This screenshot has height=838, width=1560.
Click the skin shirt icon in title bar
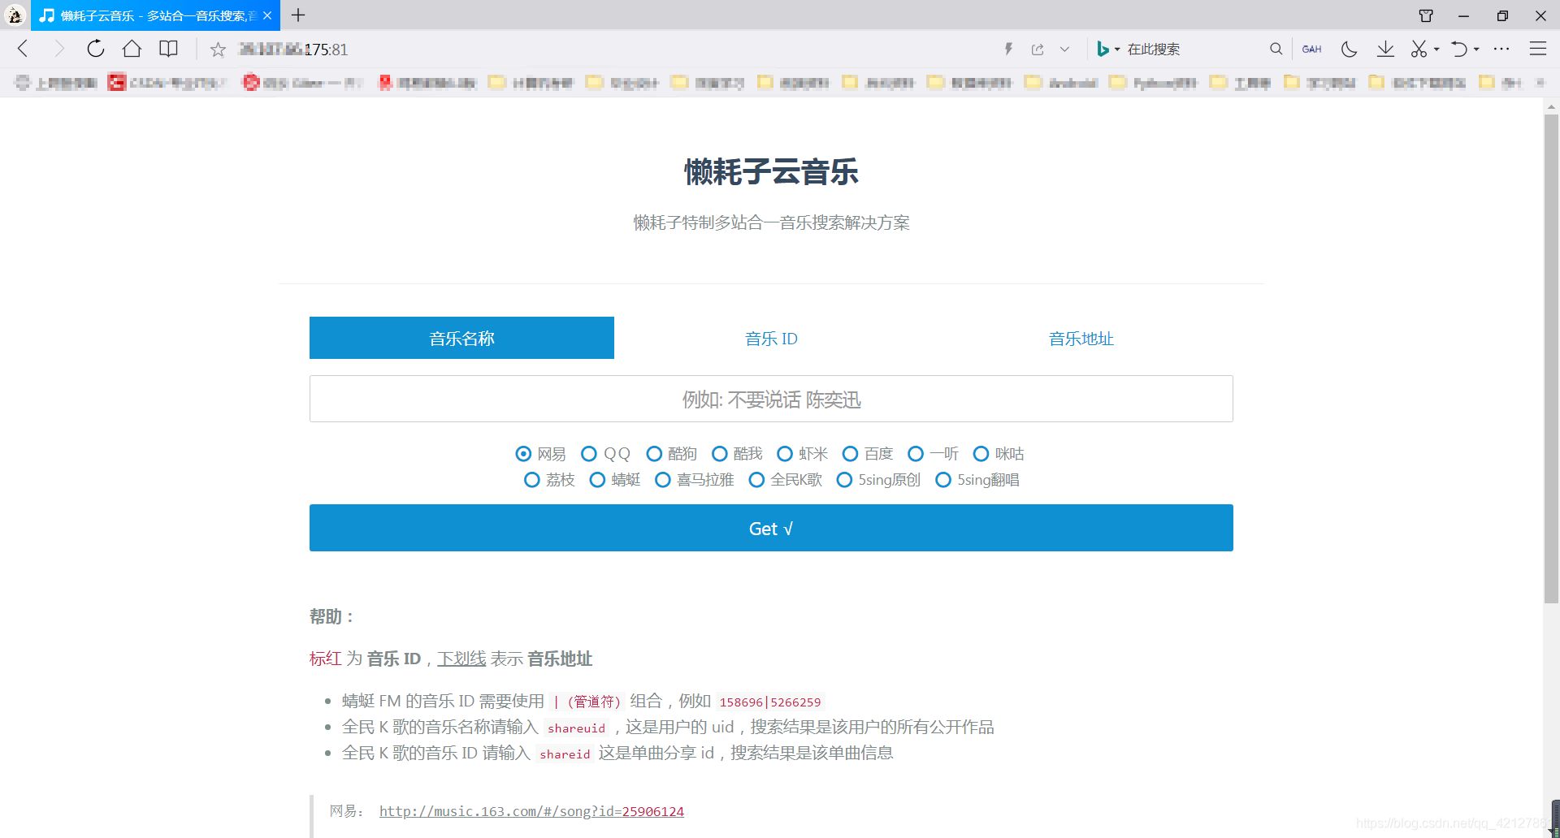(x=1426, y=15)
